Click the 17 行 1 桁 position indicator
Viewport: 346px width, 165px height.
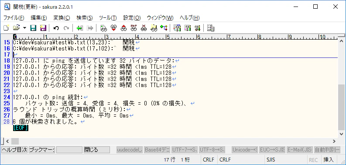click(x=177, y=160)
